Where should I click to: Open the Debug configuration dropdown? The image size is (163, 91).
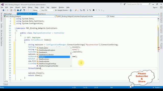coord(36,10)
